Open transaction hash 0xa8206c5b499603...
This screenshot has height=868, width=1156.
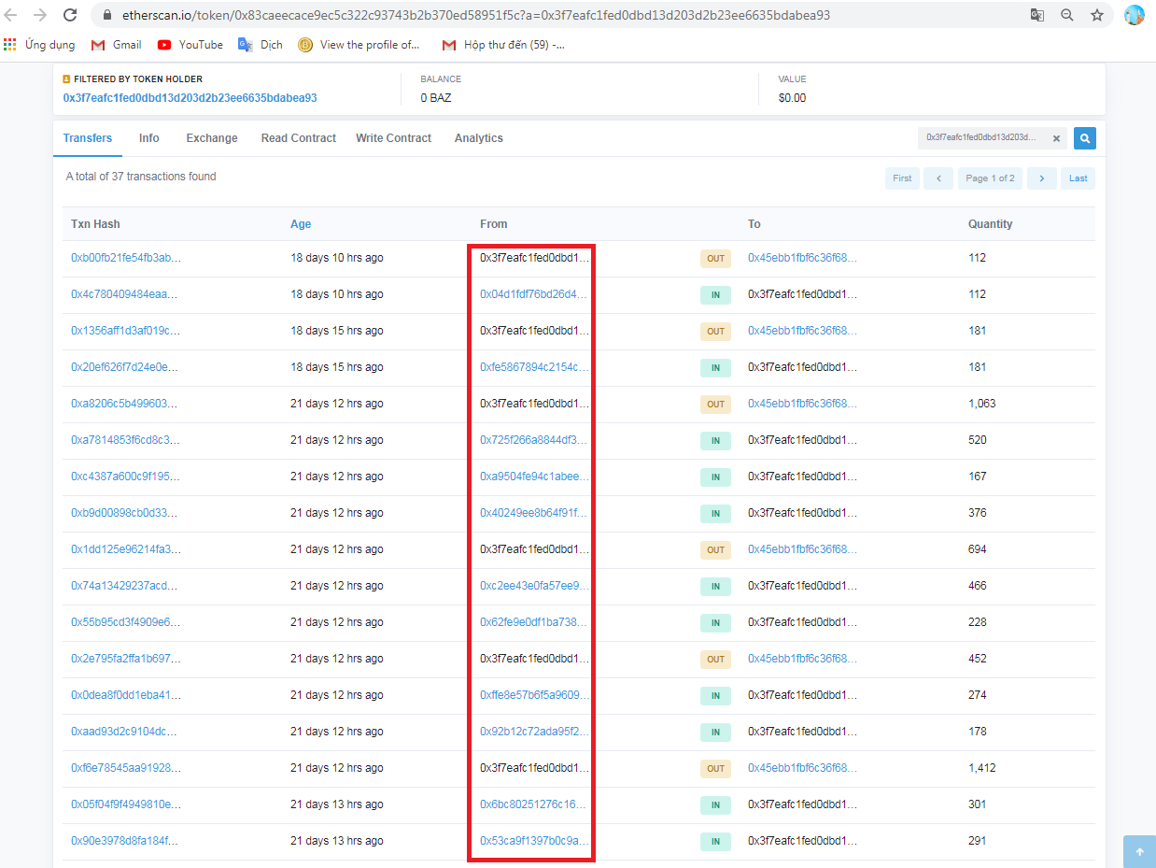tap(125, 404)
